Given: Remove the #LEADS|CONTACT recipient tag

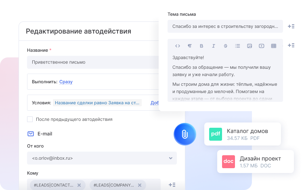Looking at the screenshot, I should [x=79, y=185].
